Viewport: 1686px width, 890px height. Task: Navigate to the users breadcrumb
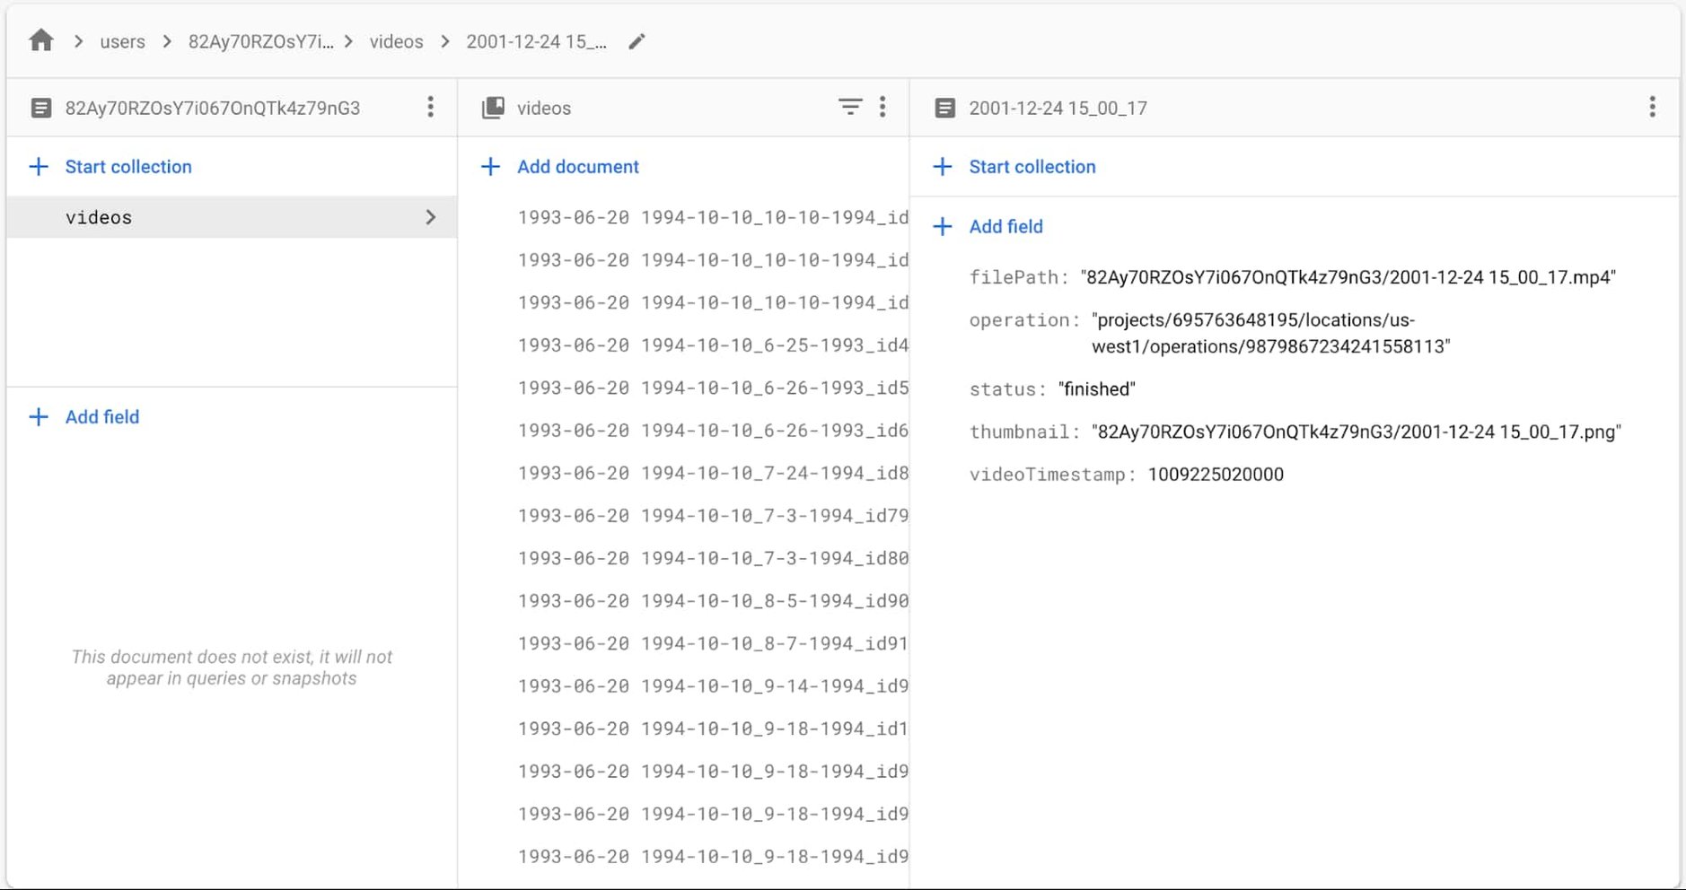pyautogui.click(x=123, y=41)
